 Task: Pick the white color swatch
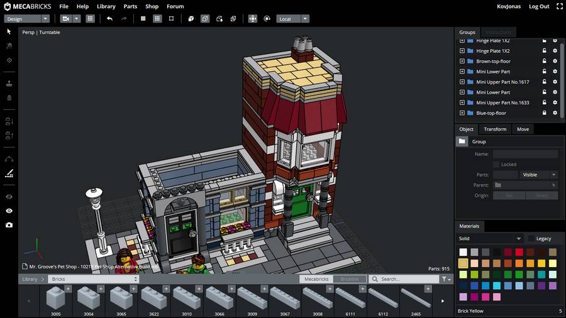(x=463, y=252)
